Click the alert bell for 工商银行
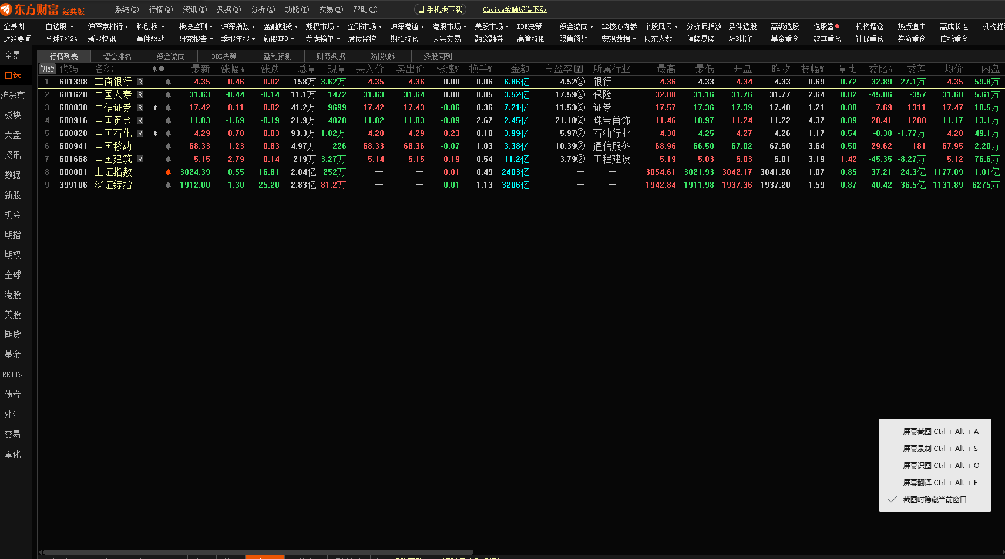The height and width of the screenshot is (559, 1005). pos(168,82)
